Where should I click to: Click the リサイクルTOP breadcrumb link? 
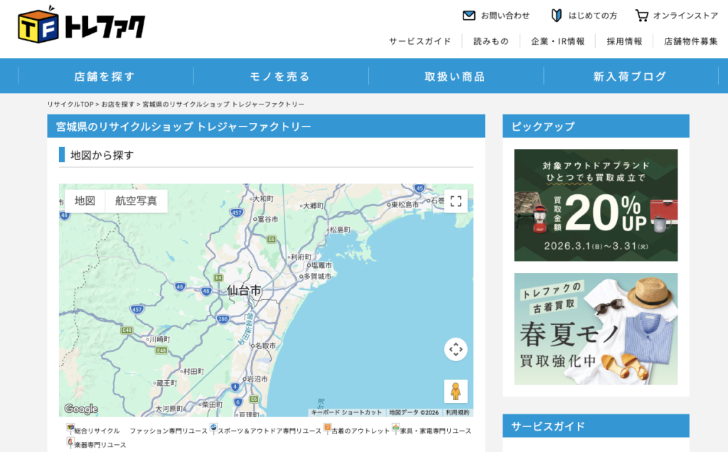pos(70,104)
